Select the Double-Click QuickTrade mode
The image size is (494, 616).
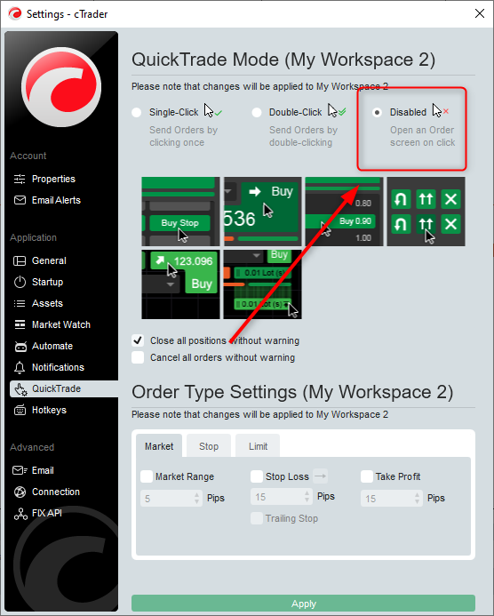[x=257, y=112]
